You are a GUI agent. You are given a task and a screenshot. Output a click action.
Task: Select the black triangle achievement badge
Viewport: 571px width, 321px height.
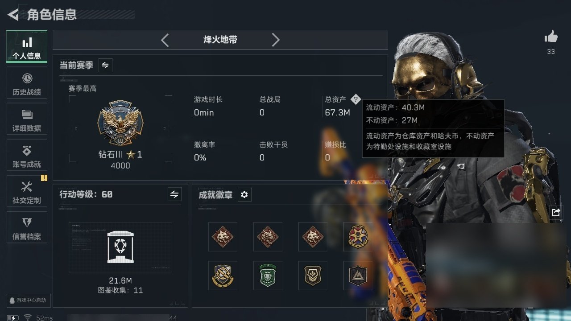pos(358,276)
